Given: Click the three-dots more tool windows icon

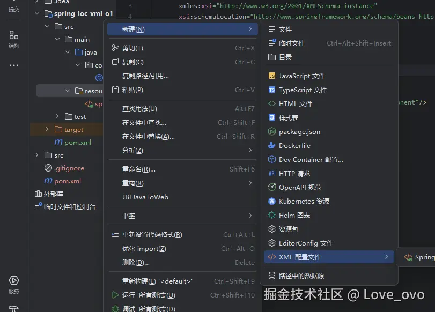Looking at the screenshot, I should click(x=13, y=65).
